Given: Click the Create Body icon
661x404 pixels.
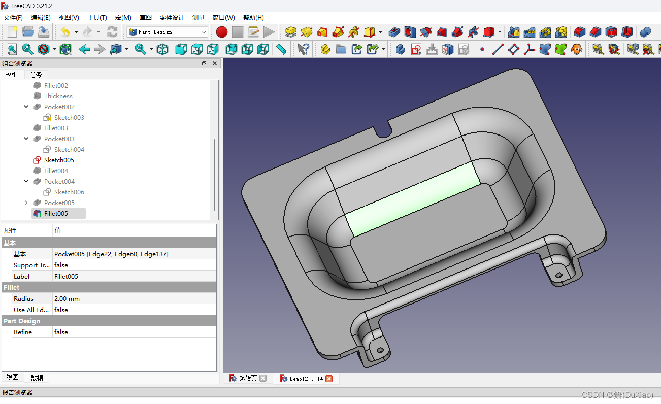Looking at the screenshot, I should pos(401,49).
